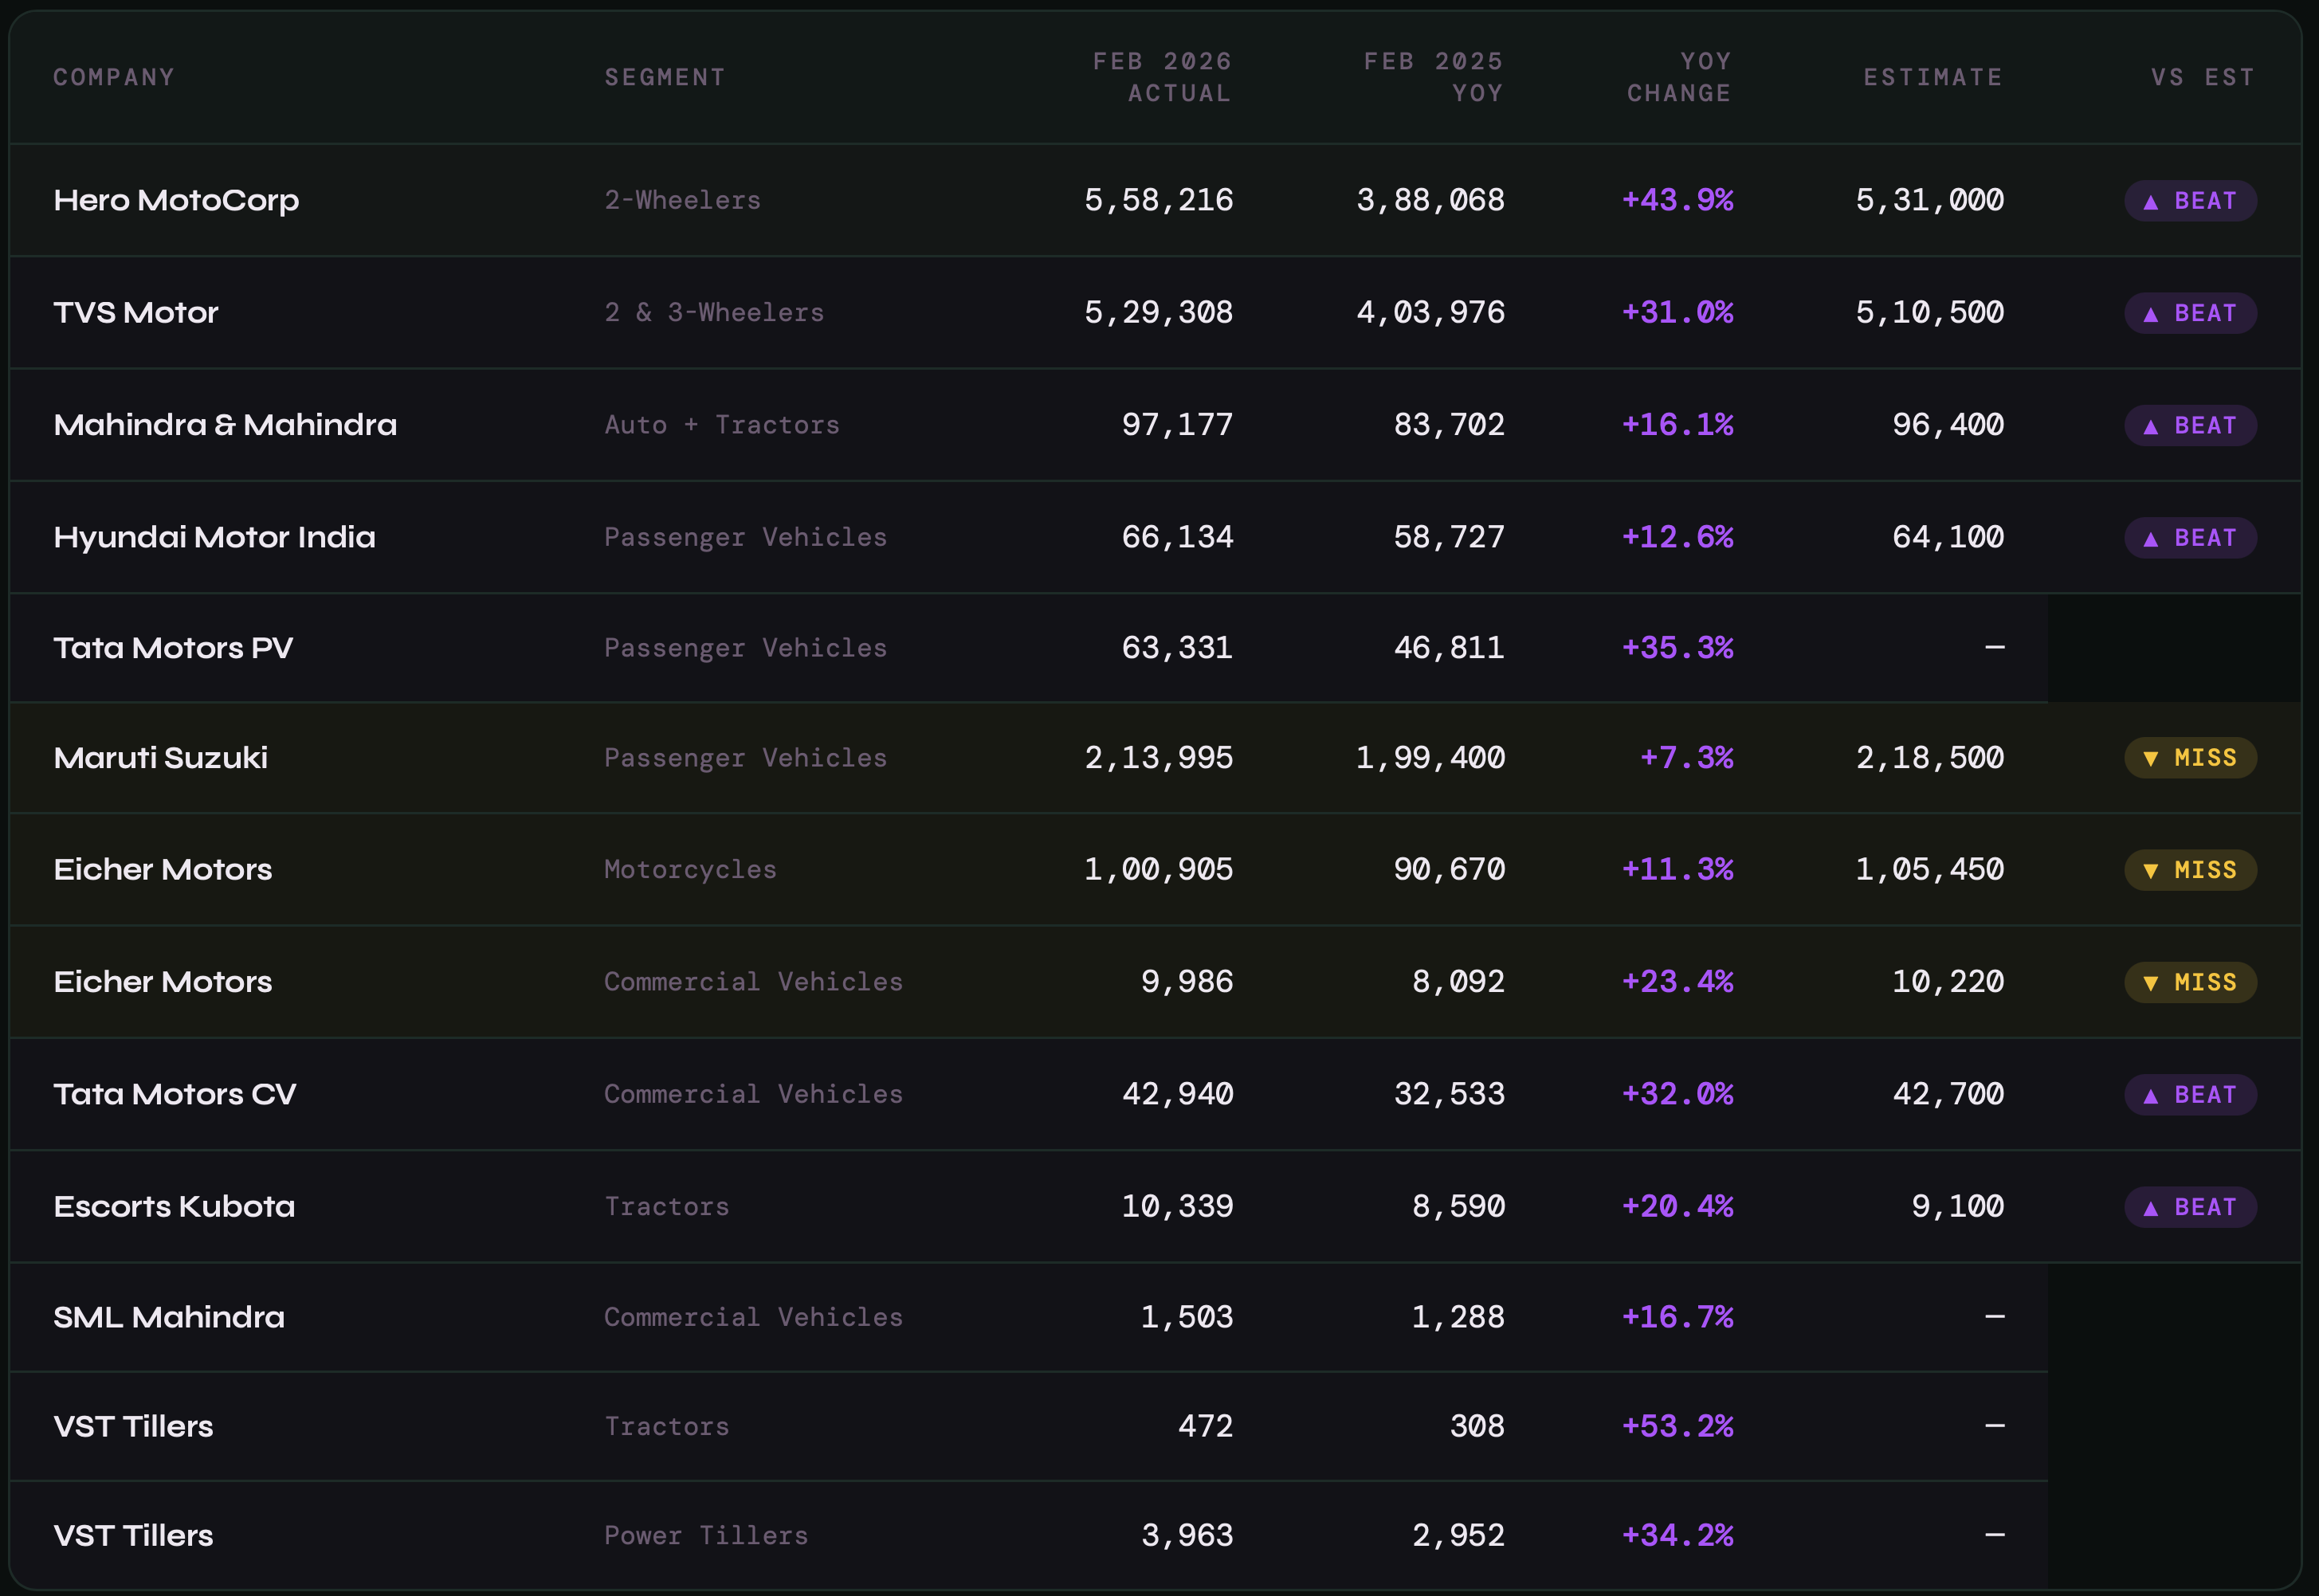Click Mahindra & Mahindra BEAT badge
The height and width of the screenshot is (1596, 2319).
(2189, 426)
